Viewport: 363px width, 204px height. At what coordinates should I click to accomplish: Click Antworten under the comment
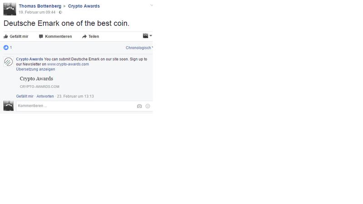45,96
